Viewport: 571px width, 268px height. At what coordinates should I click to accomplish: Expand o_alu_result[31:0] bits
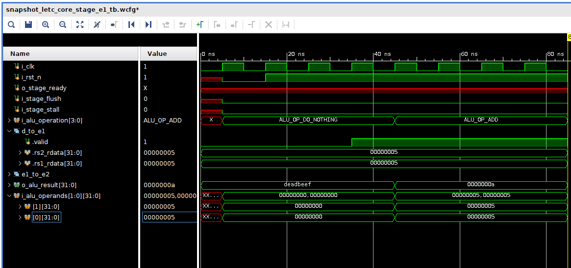[9, 185]
